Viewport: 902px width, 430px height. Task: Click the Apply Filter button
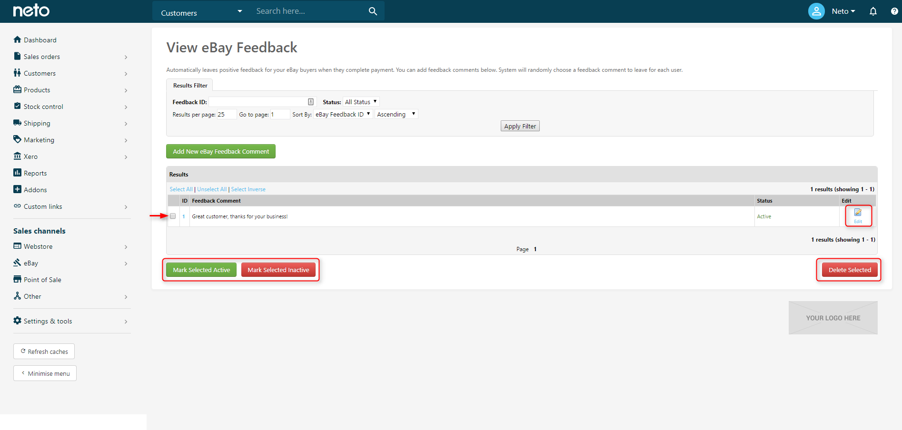coord(520,126)
